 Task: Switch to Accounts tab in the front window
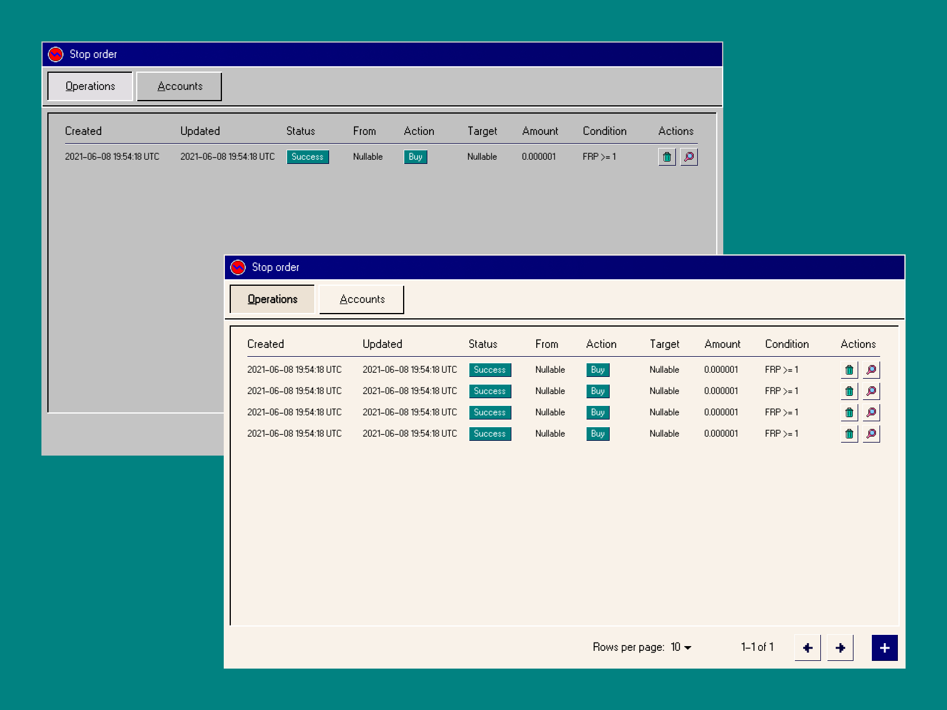[362, 299]
